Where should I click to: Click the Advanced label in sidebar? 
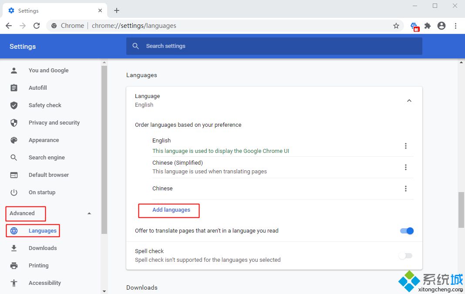[22, 213]
